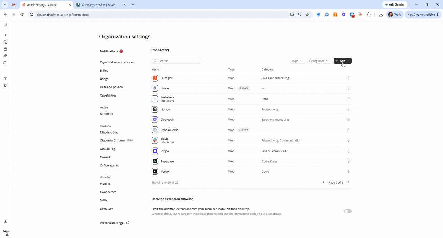
Task: Open Office agents settings
Action: coord(109,165)
